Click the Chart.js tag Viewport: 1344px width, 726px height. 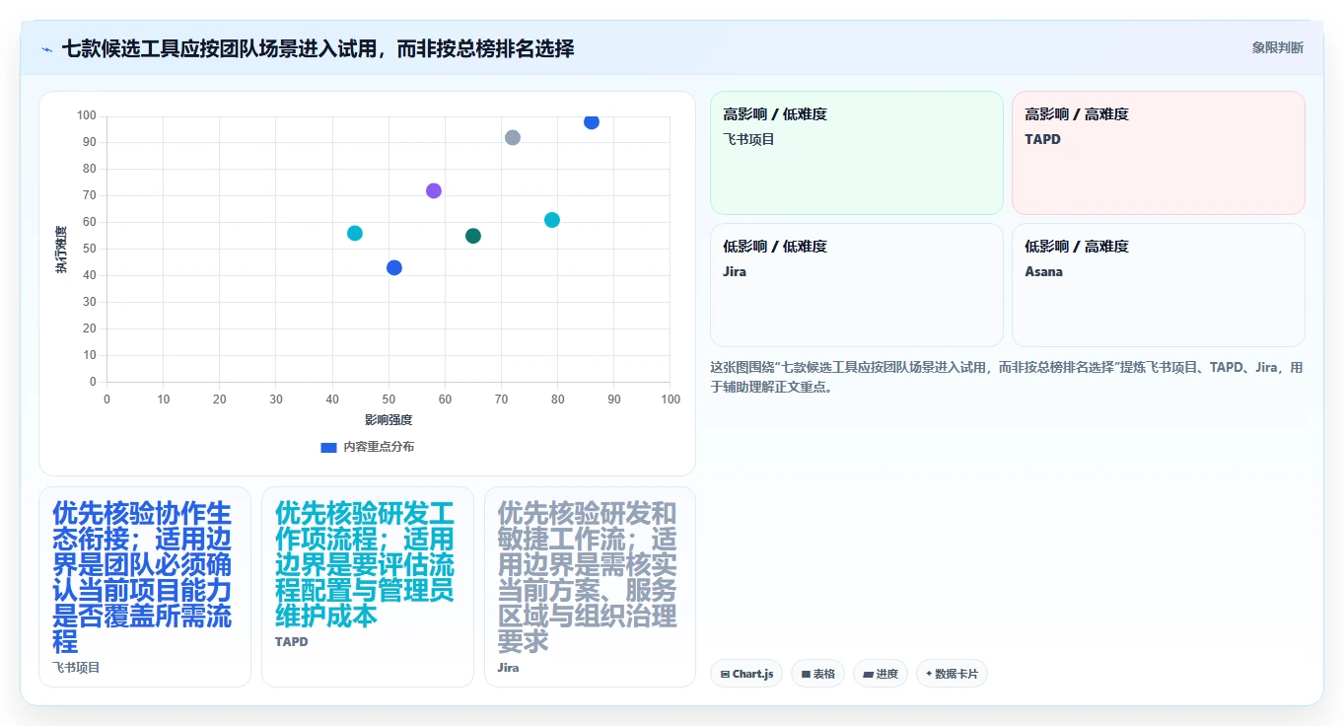coord(746,674)
